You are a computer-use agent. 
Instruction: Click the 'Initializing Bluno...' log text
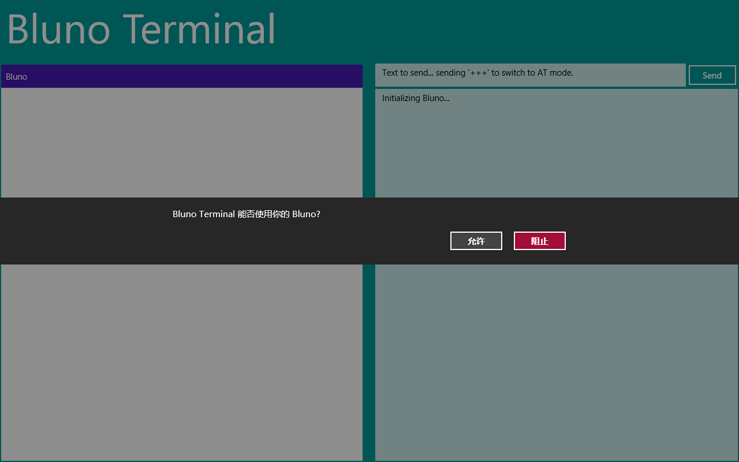416,98
